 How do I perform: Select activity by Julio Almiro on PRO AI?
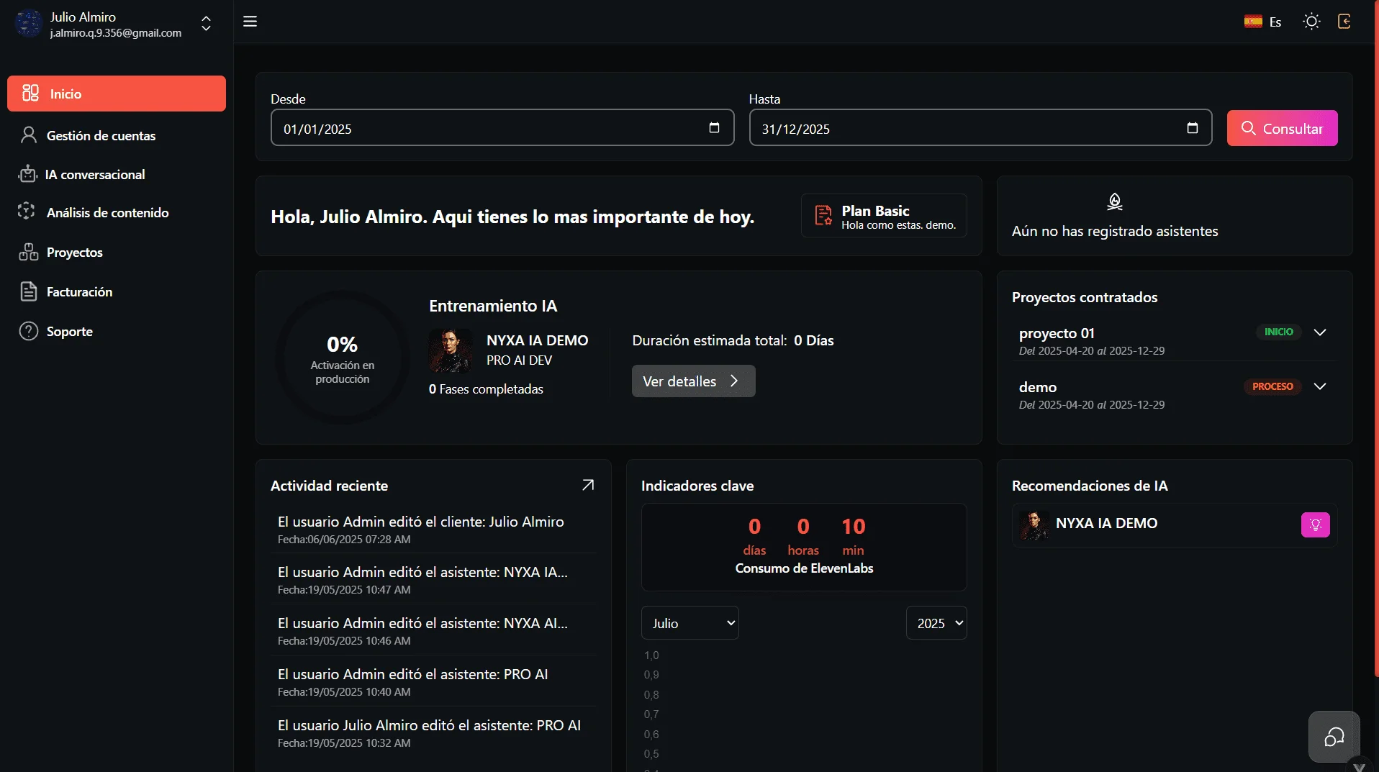[x=433, y=732]
